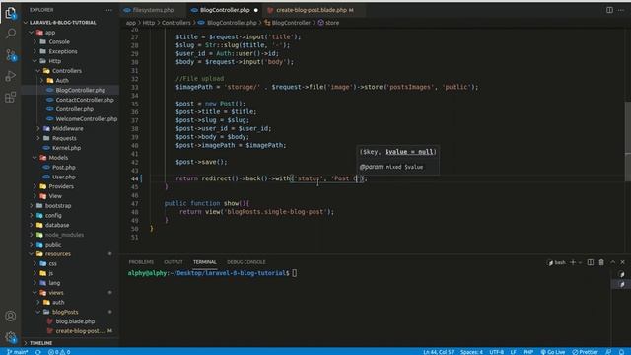Click the Prettier status bar item
The width and height of the screenshot is (631, 355).
[585, 352]
